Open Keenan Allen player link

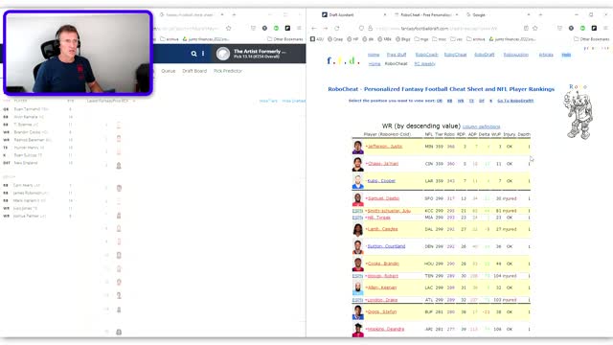pyautogui.click(x=382, y=287)
